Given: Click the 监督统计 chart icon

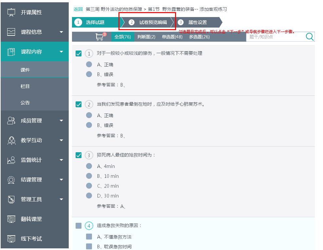Looking at the screenshot, I should click(11, 160).
